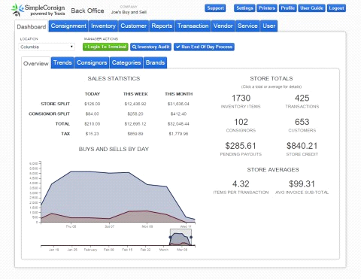The height and width of the screenshot is (279, 361).
Task: Open the Columbia location dropdown
Action: (47, 47)
